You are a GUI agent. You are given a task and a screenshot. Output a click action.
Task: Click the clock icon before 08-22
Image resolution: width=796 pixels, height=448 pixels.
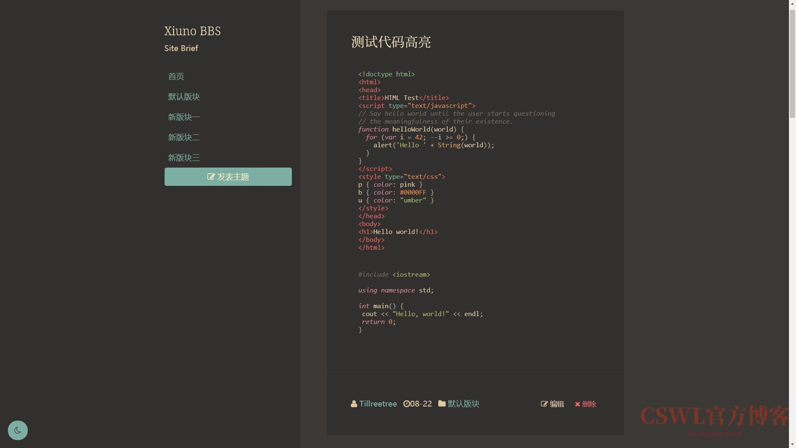(406, 404)
